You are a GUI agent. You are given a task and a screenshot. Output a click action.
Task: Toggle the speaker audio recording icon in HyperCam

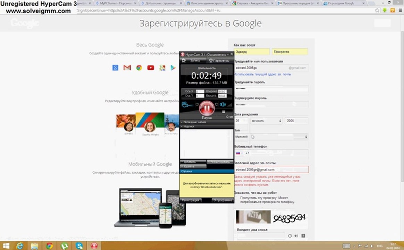222,105
